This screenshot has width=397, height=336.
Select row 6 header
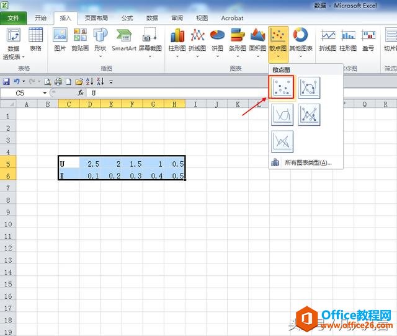pyautogui.click(x=8, y=176)
